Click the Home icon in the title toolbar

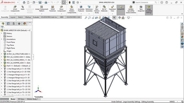click(24, 2)
